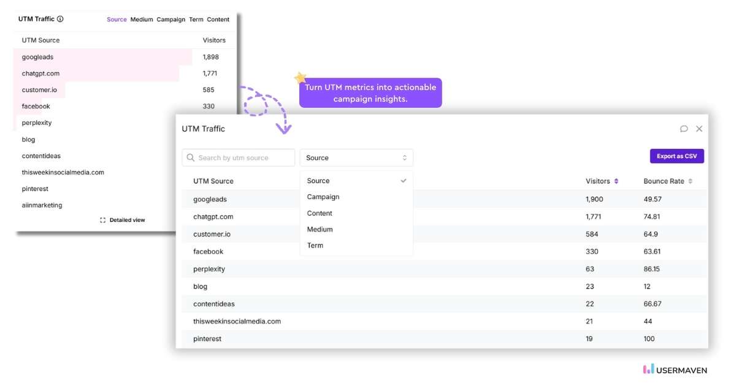Choose Content in dropdown list
736x386 pixels.
(x=356, y=213)
